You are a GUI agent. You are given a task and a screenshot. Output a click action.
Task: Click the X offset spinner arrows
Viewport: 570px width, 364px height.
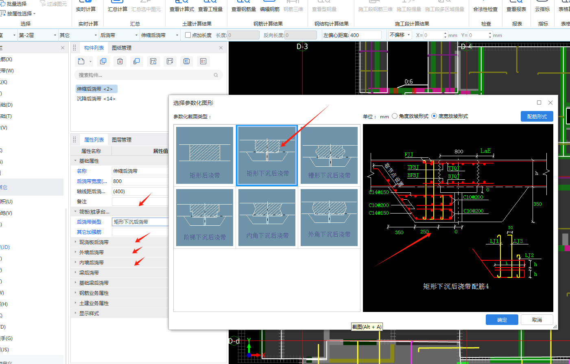445,35
